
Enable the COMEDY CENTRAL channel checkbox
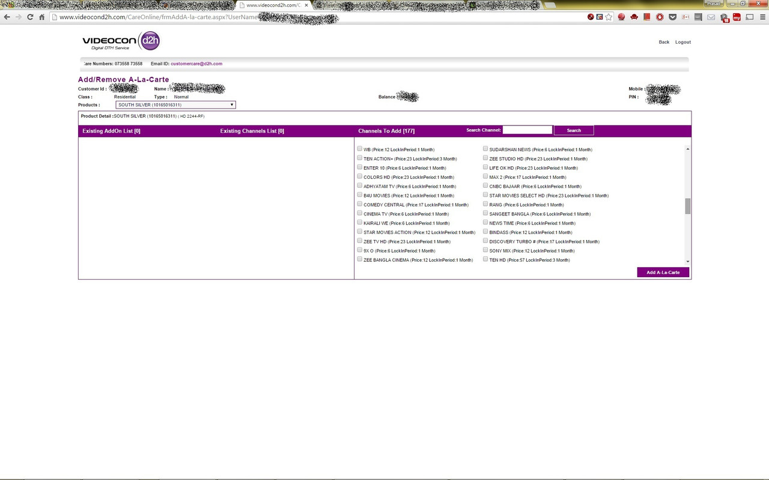pyautogui.click(x=359, y=204)
